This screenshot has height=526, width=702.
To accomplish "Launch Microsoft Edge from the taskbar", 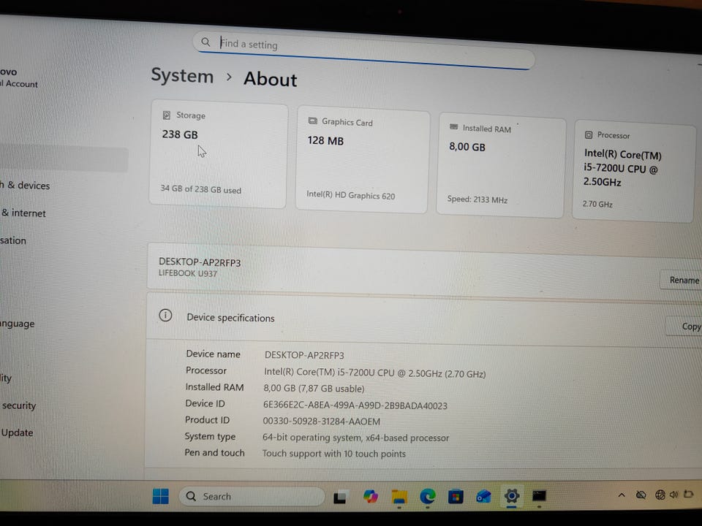I will click(428, 496).
